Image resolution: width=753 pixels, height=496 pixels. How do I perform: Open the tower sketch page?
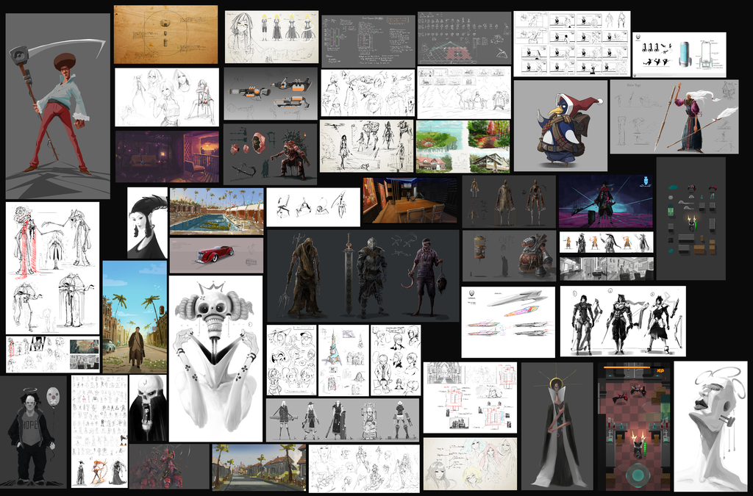343,360
